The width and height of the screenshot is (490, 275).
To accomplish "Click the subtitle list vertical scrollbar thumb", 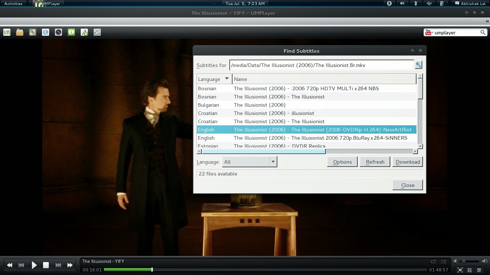I will coord(420,88).
